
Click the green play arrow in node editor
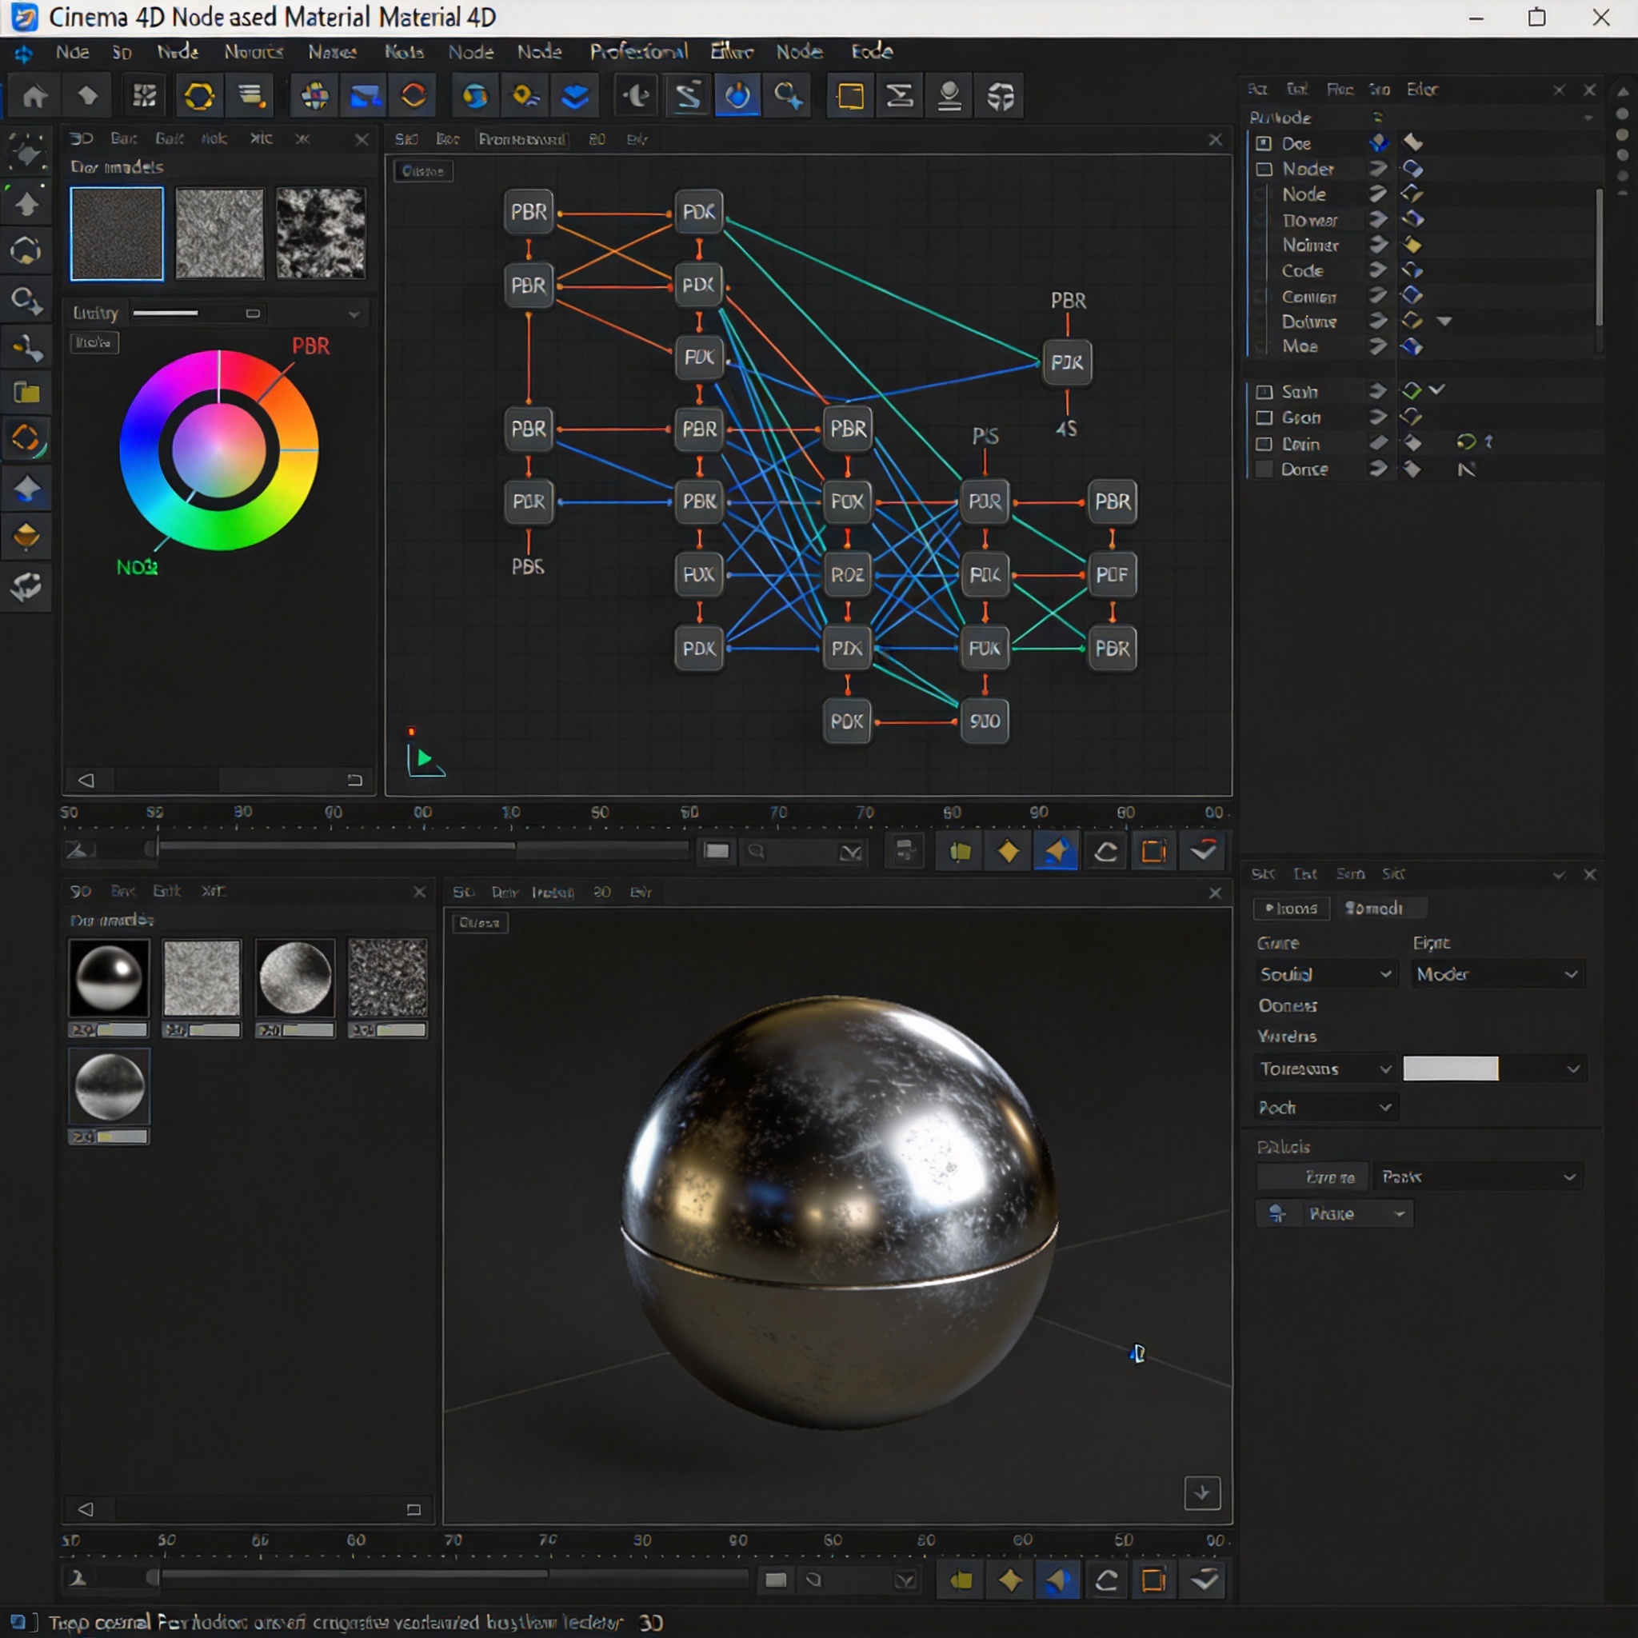click(425, 760)
